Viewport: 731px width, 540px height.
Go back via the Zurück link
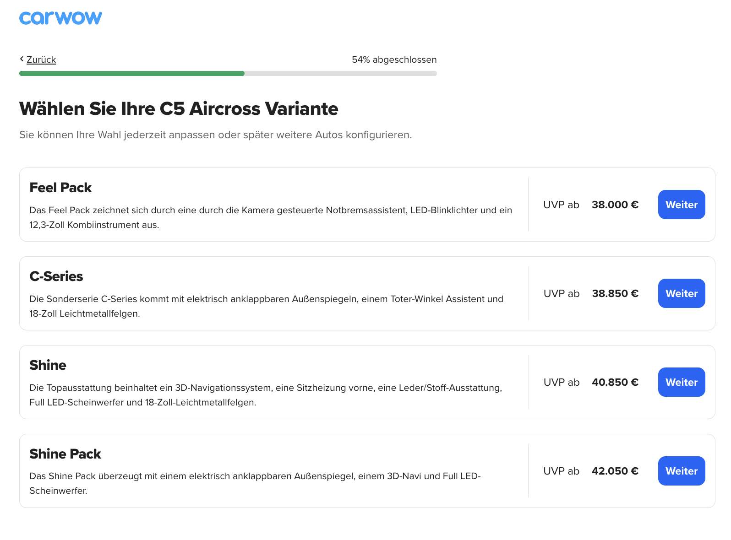[41, 59]
